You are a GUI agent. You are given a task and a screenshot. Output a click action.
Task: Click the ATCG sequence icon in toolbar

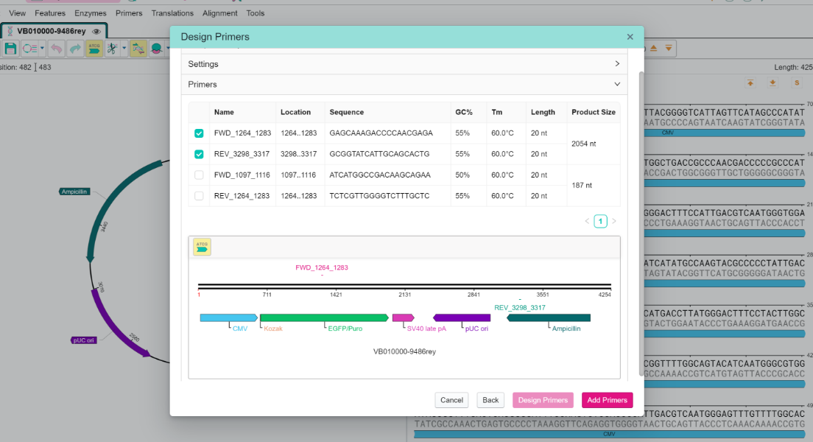tap(94, 49)
